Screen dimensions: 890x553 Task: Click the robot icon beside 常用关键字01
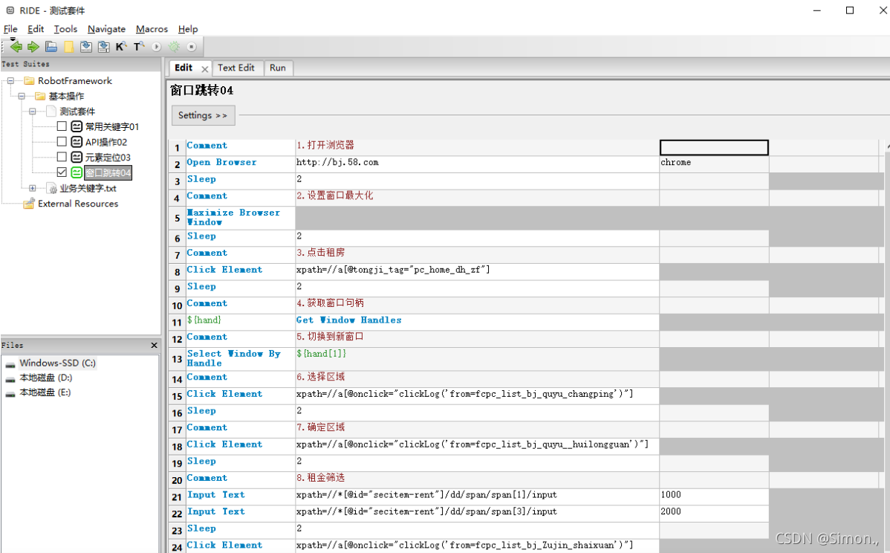click(77, 126)
